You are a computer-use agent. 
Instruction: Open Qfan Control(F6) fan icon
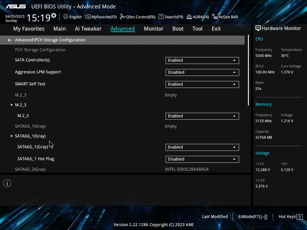(x=123, y=17)
